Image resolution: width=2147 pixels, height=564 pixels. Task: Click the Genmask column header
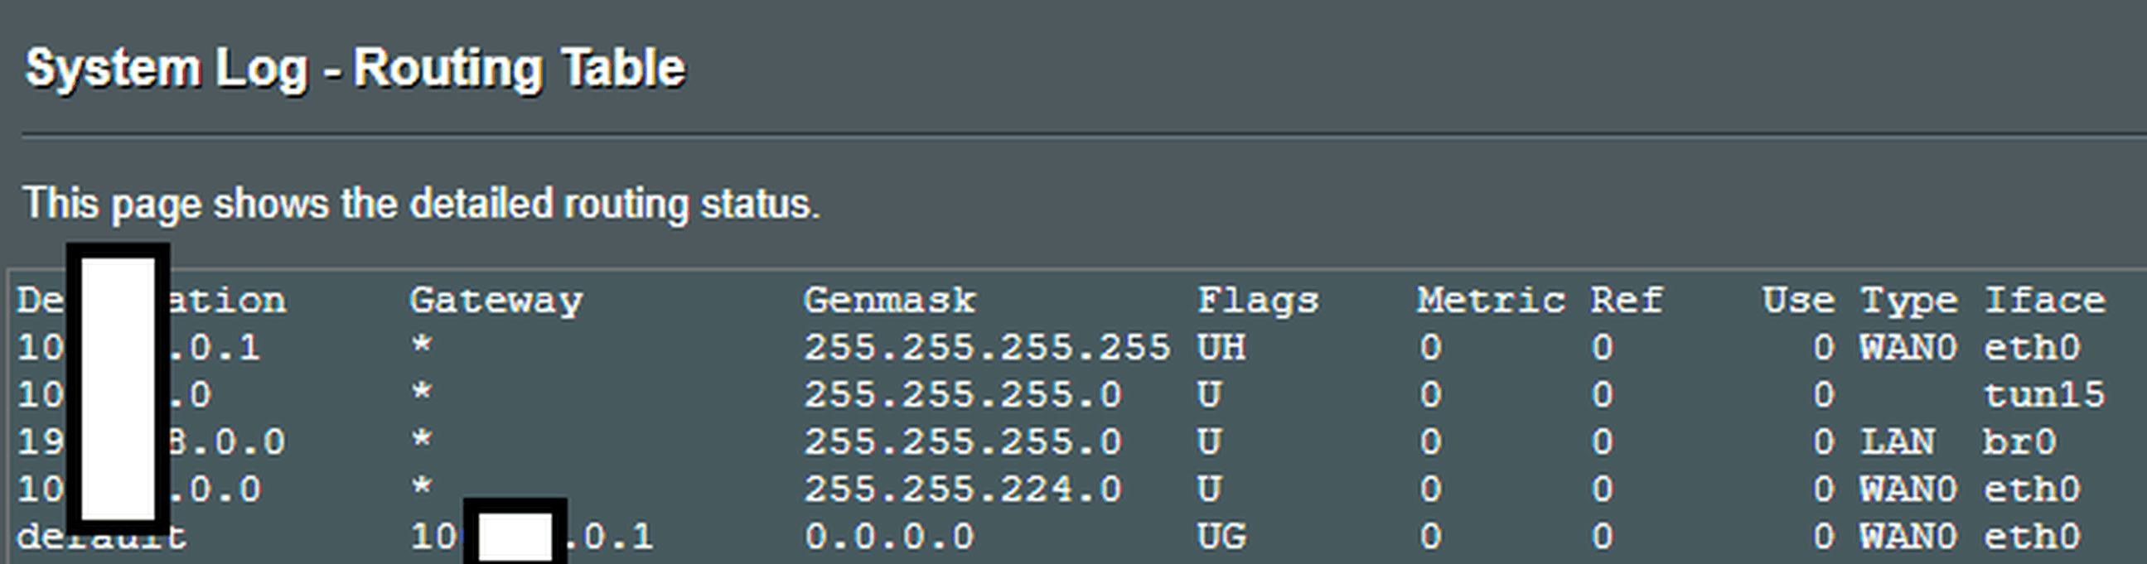[x=889, y=301]
